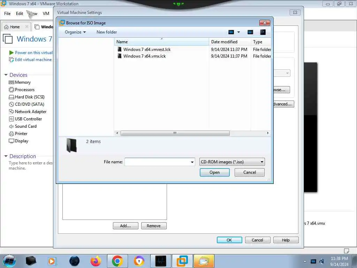The height and width of the screenshot is (268, 357).
Task: Click the right arrow of the horizontal scrollbar
Action: 268,133
